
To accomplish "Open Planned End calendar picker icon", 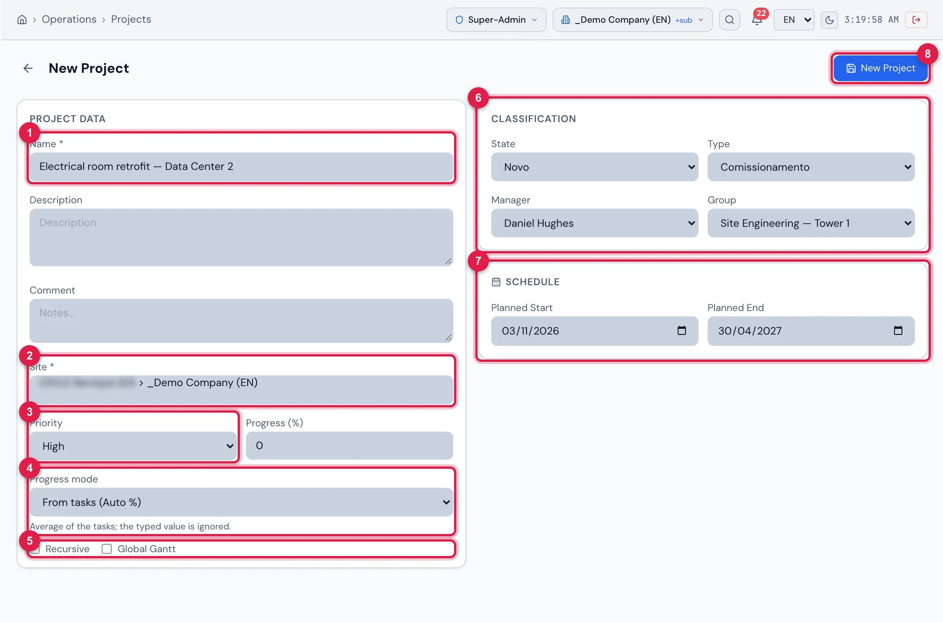I will pos(898,330).
